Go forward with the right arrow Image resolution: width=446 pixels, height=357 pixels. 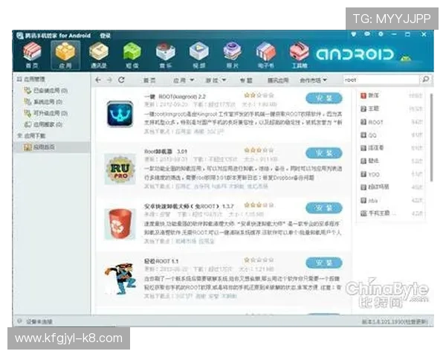(109, 80)
